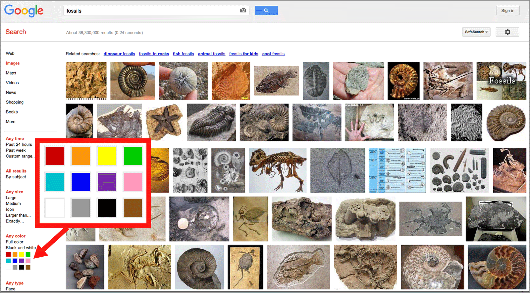Open Custom range time filter
Viewport: 530px width, 293px height.
pos(20,156)
